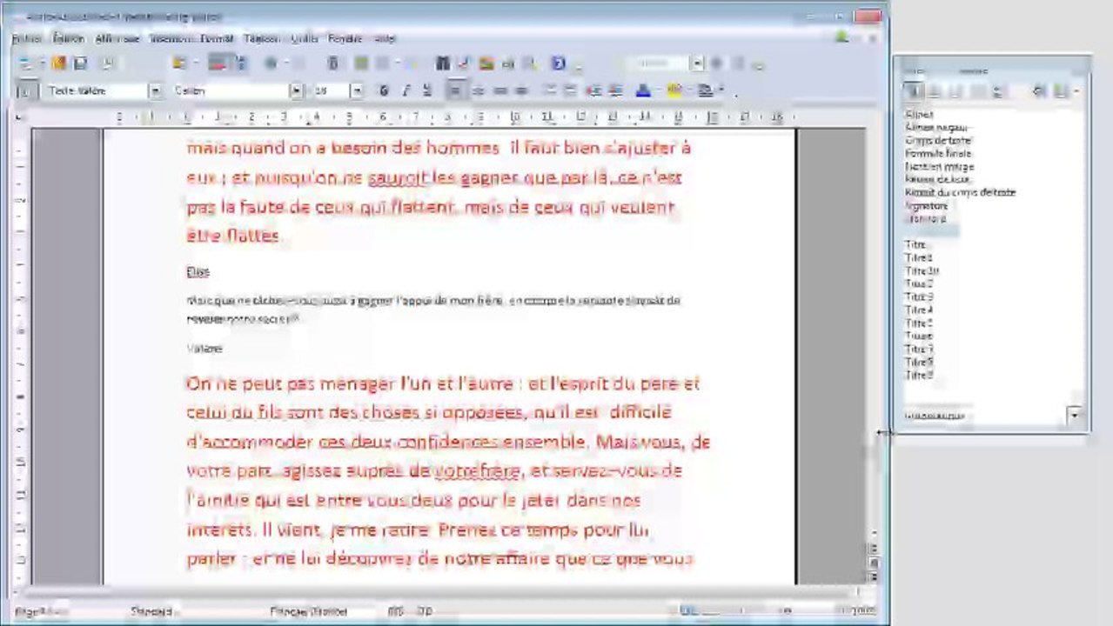Click the Standard page style in status bar
Image resolution: width=1113 pixels, height=626 pixels.
[x=151, y=611]
